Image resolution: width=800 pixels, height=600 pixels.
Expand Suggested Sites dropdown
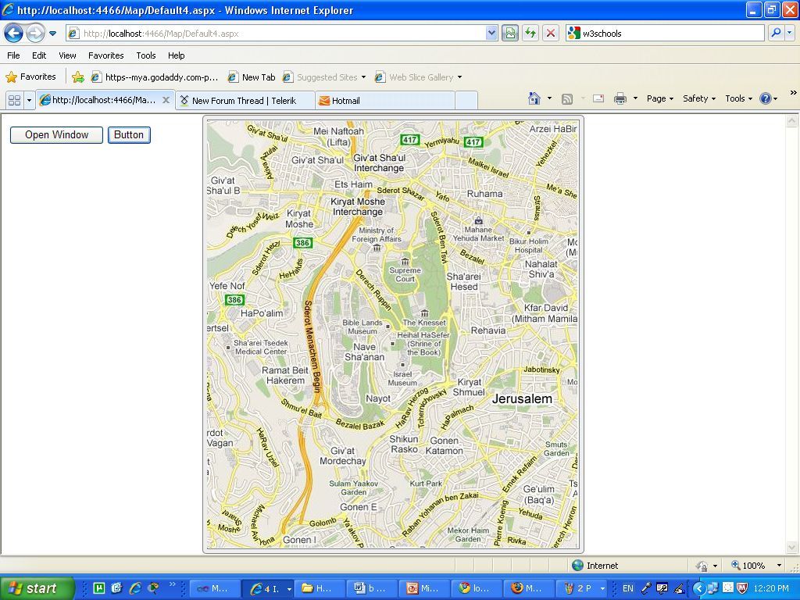point(364,77)
